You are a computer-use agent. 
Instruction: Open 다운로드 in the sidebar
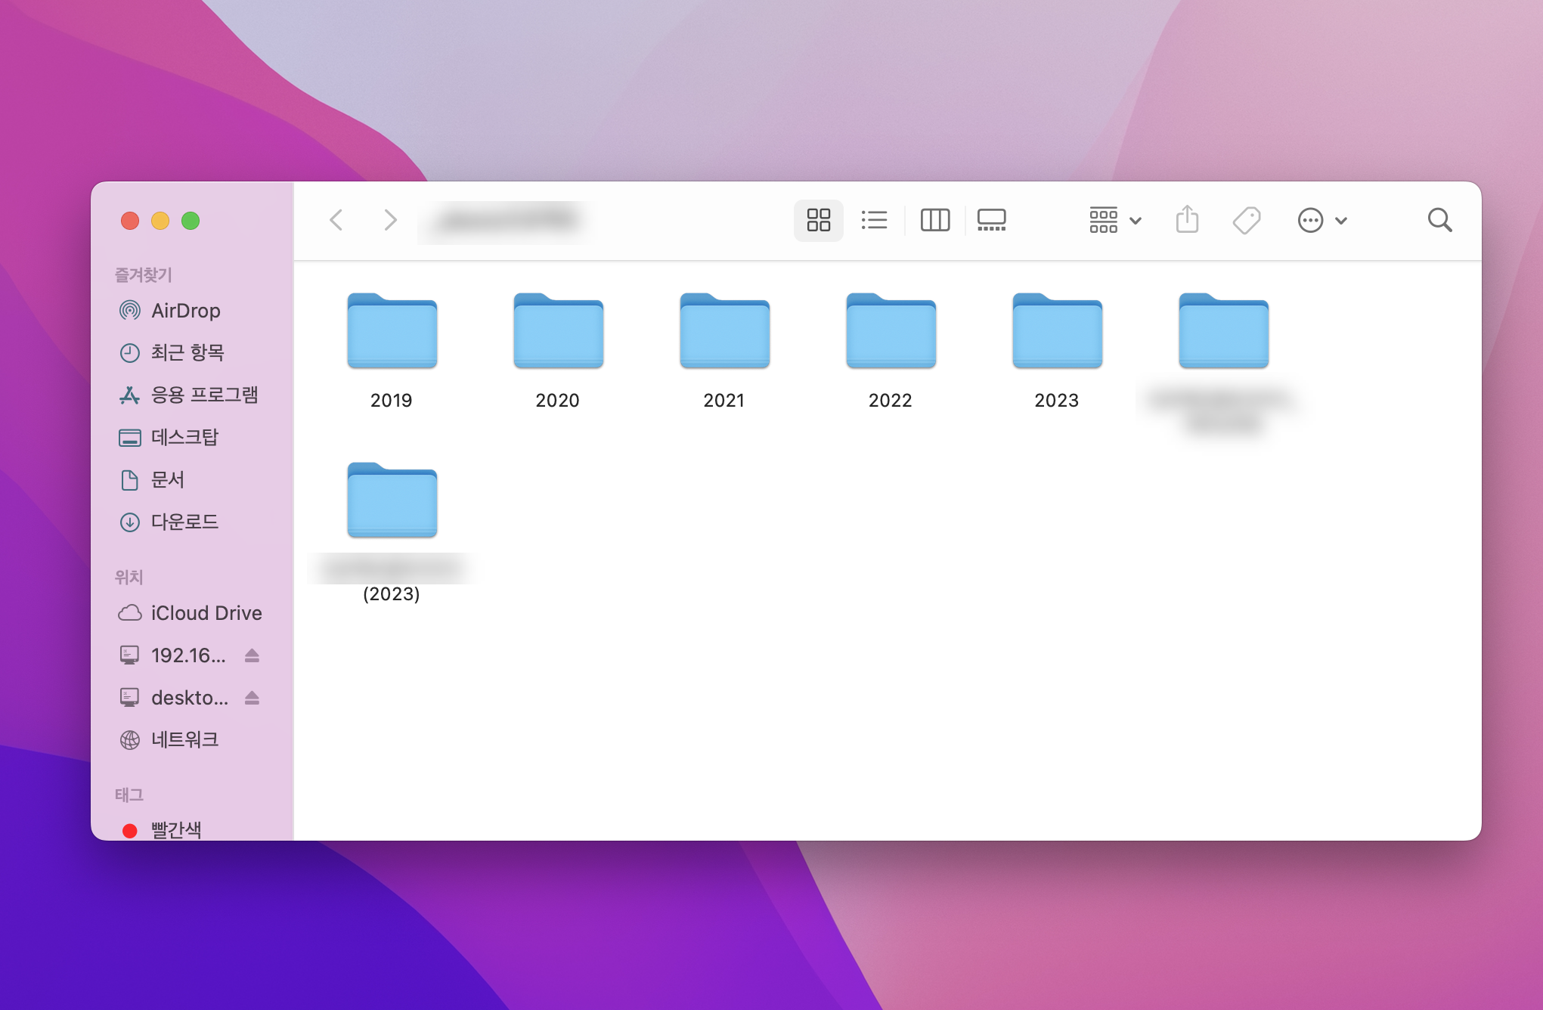184,522
